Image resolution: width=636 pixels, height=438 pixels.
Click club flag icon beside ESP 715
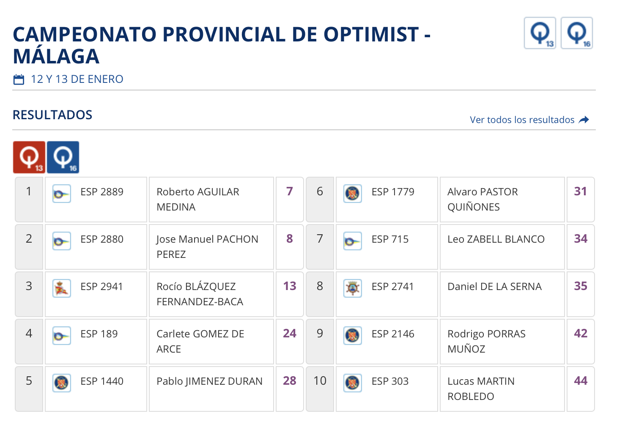[x=353, y=241]
